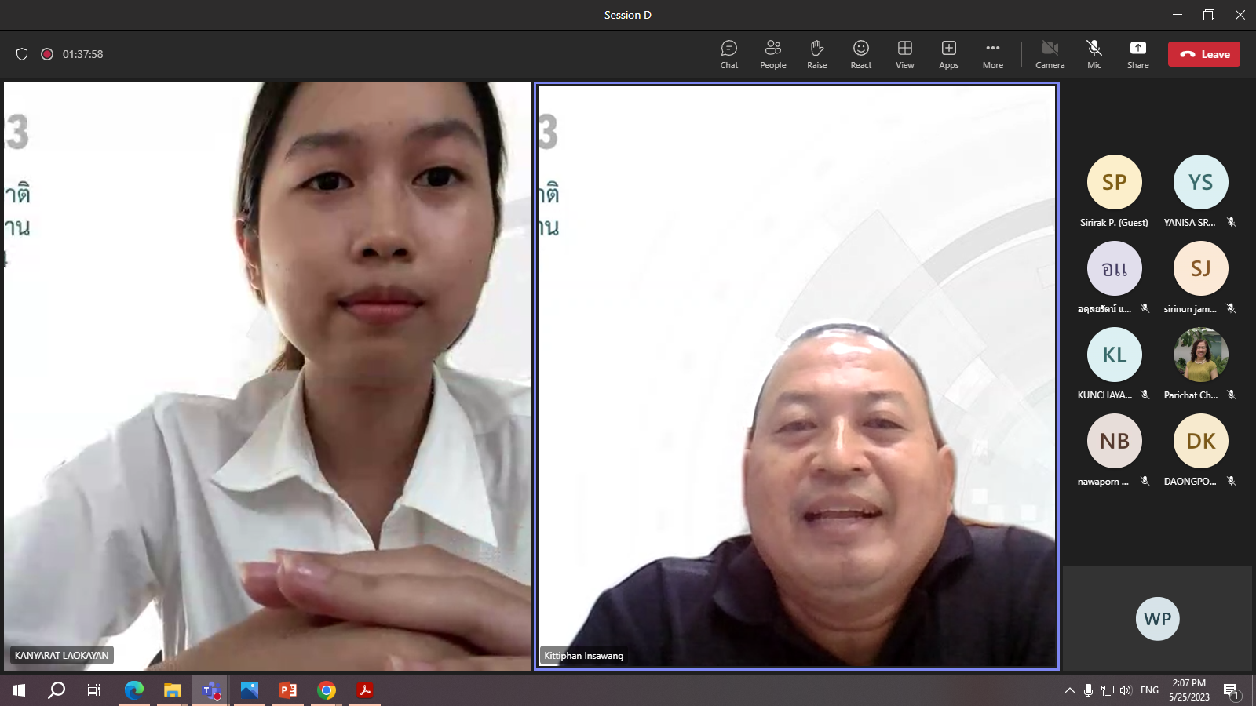Click KUNCHAYA muted mic icon
Viewport: 1256px width, 706px height.
click(x=1145, y=395)
